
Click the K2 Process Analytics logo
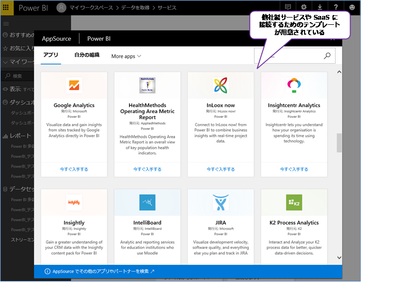pyautogui.click(x=294, y=202)
